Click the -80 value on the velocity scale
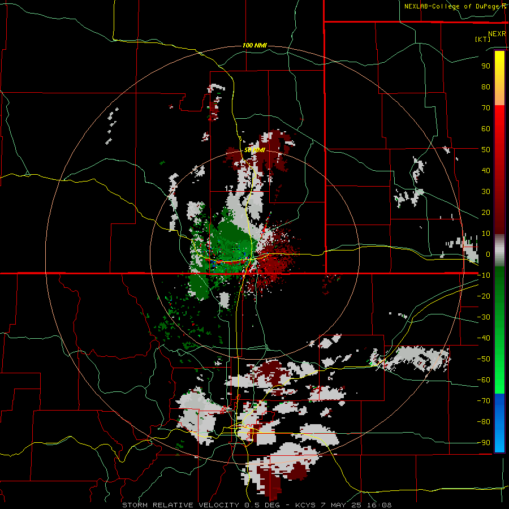509x509 pixels. 484,422
